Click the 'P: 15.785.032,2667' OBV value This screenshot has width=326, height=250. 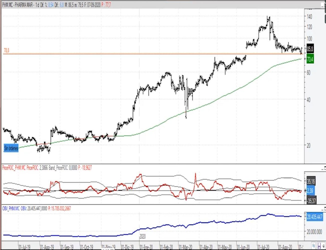[x=60, y=208]
